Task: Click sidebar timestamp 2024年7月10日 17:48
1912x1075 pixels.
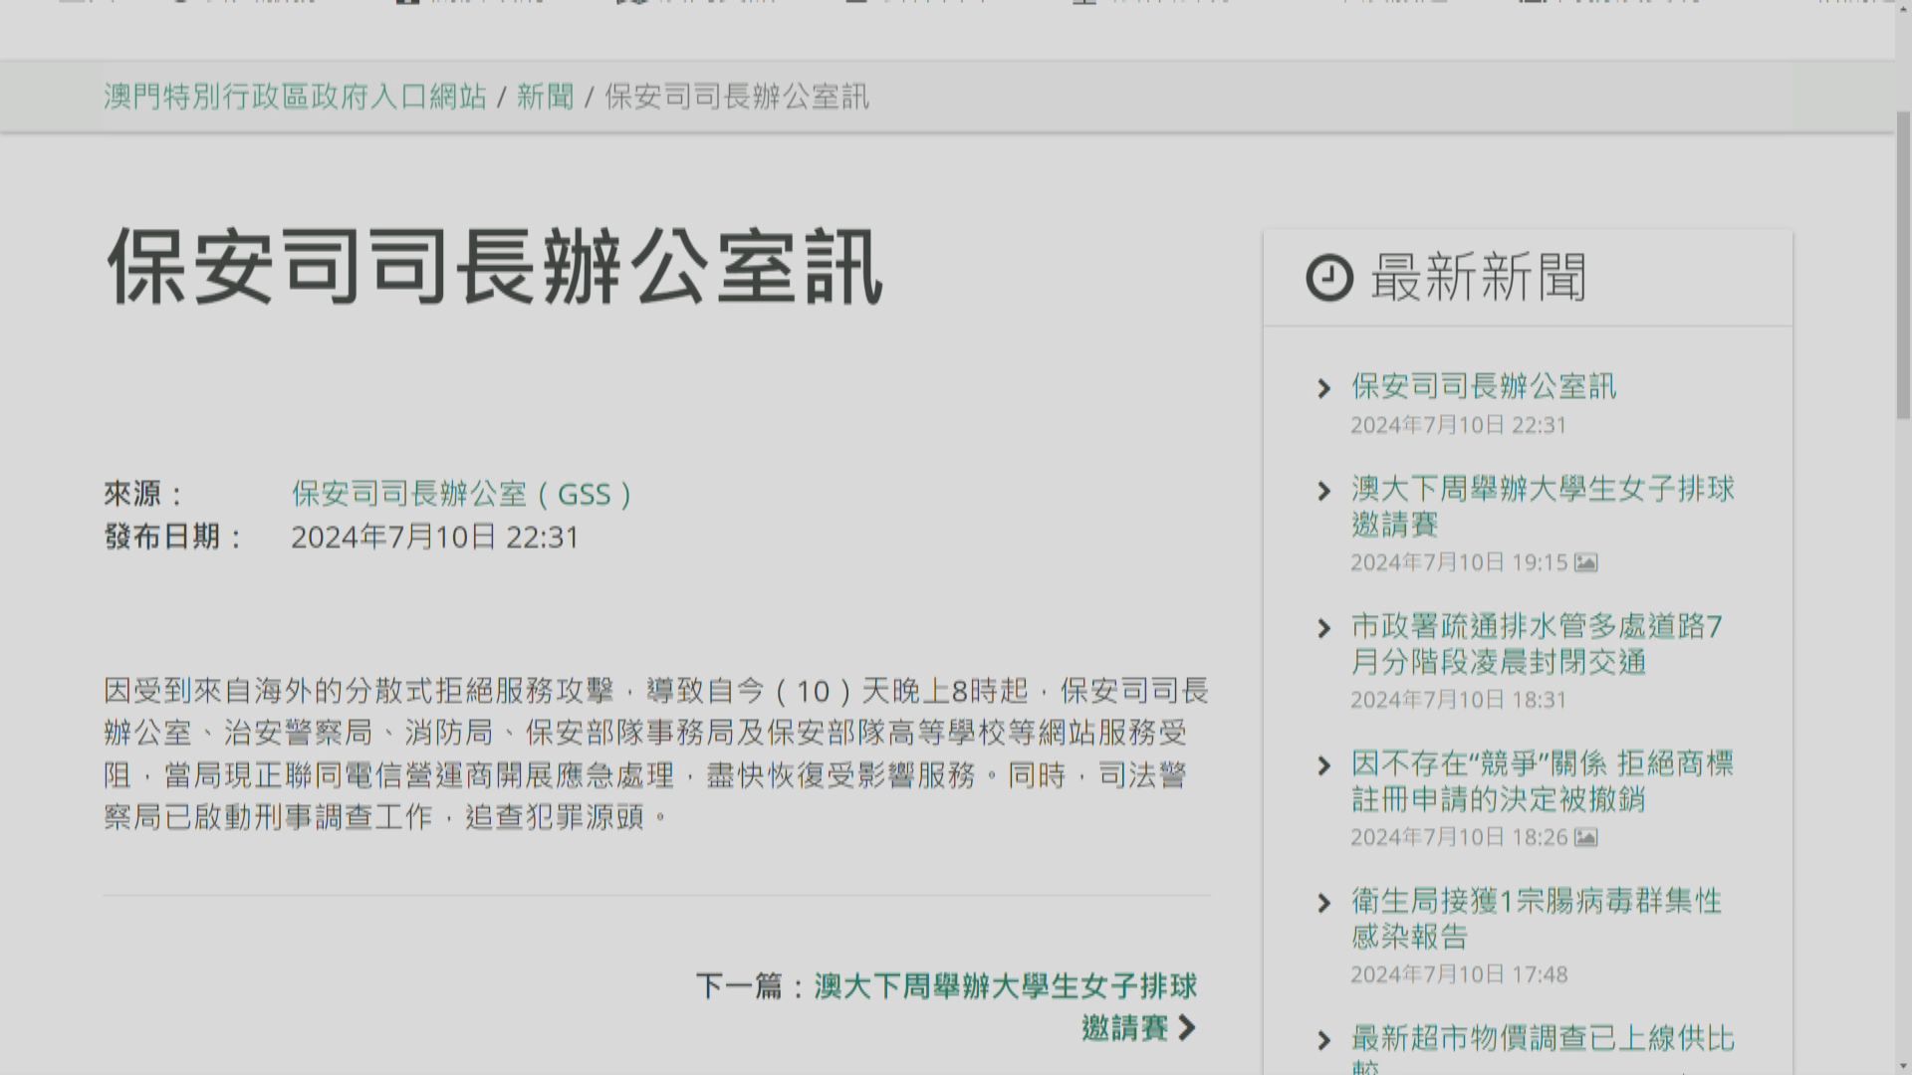Action: tap(1458, 974)
